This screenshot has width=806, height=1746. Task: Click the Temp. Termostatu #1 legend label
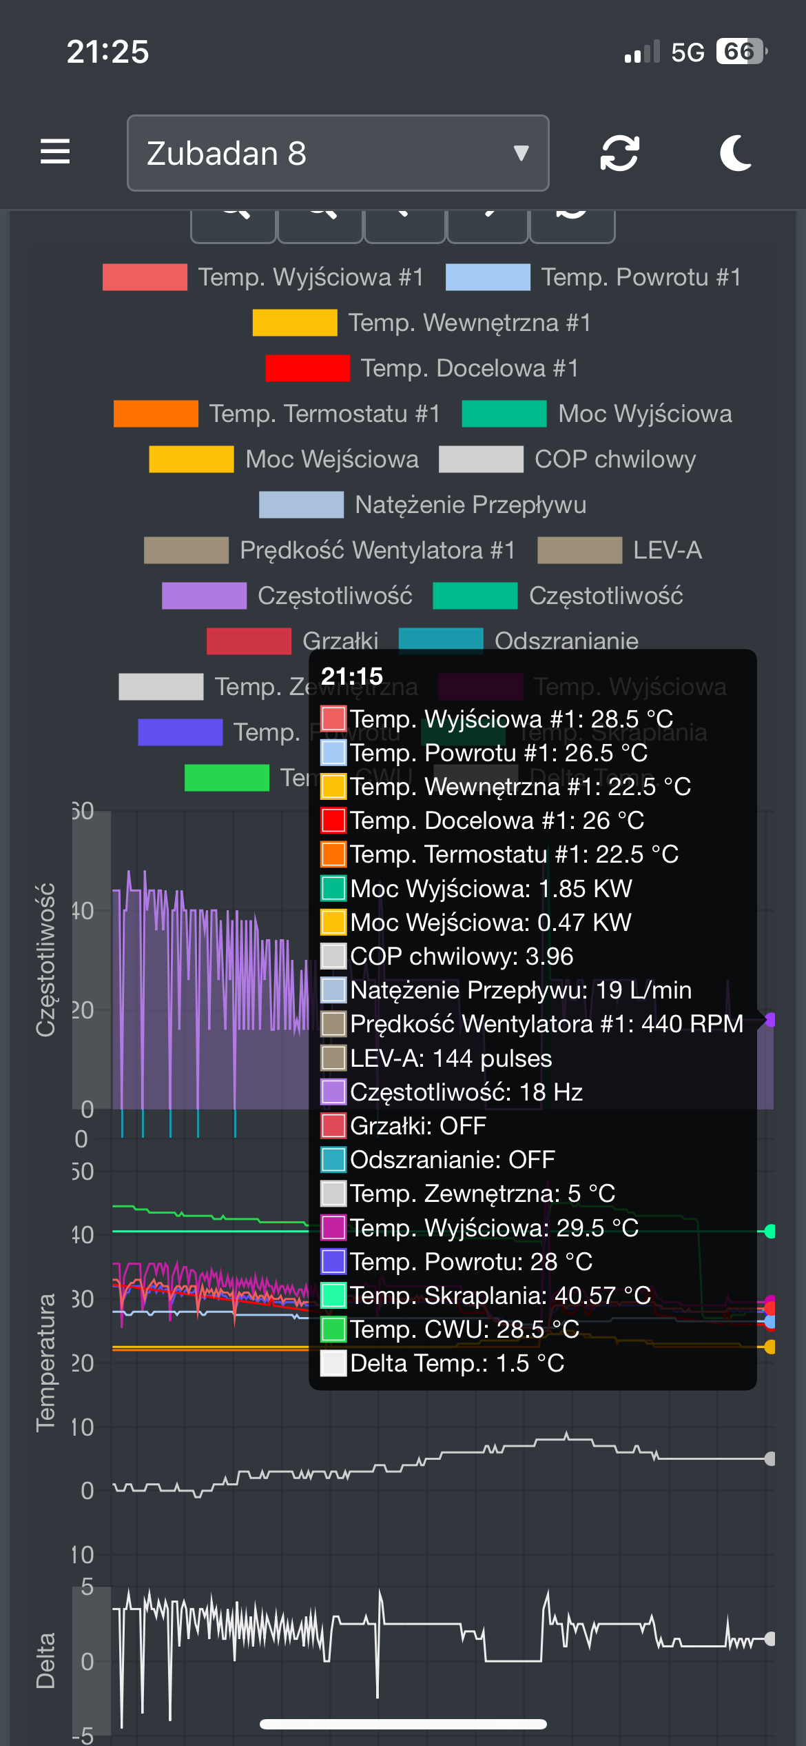pos(324,414)
